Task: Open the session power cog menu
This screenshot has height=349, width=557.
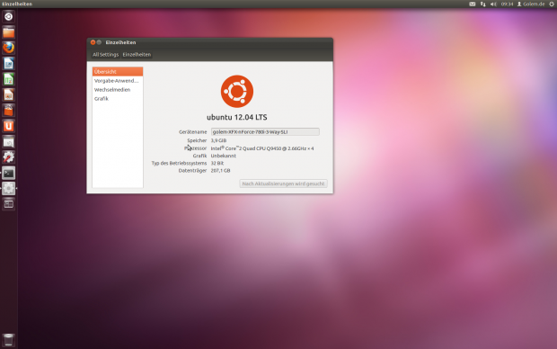Action: [x=552, y=4]
